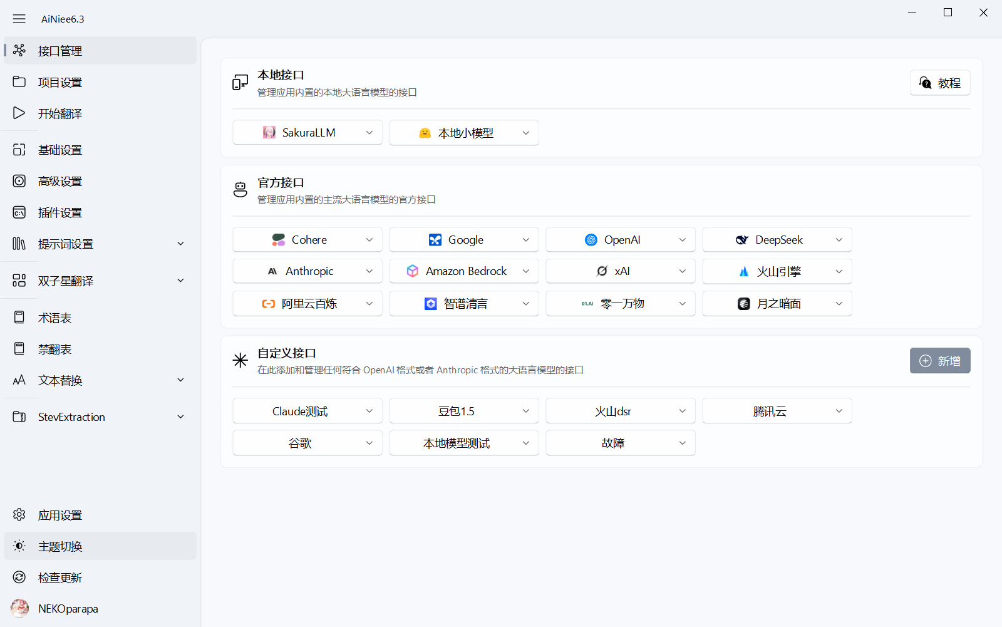Open the Anthropic dropdown arrow
This screenshot has width=1002, height=627.
coord(369,271)
